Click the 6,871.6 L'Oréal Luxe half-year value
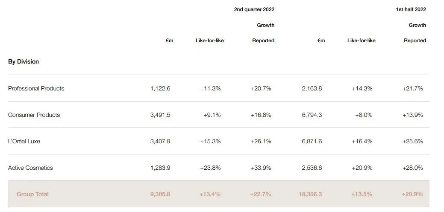Viewport: 444px width, 212px height. tap(312, 141)
